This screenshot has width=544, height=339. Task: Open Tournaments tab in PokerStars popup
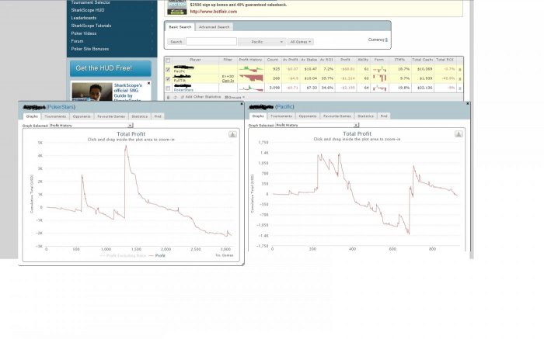[55, 116]
